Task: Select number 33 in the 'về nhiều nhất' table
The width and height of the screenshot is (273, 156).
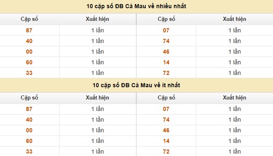Action: click(29, 73)
